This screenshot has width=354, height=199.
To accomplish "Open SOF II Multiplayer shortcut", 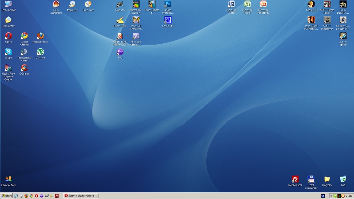I will 327,23.
